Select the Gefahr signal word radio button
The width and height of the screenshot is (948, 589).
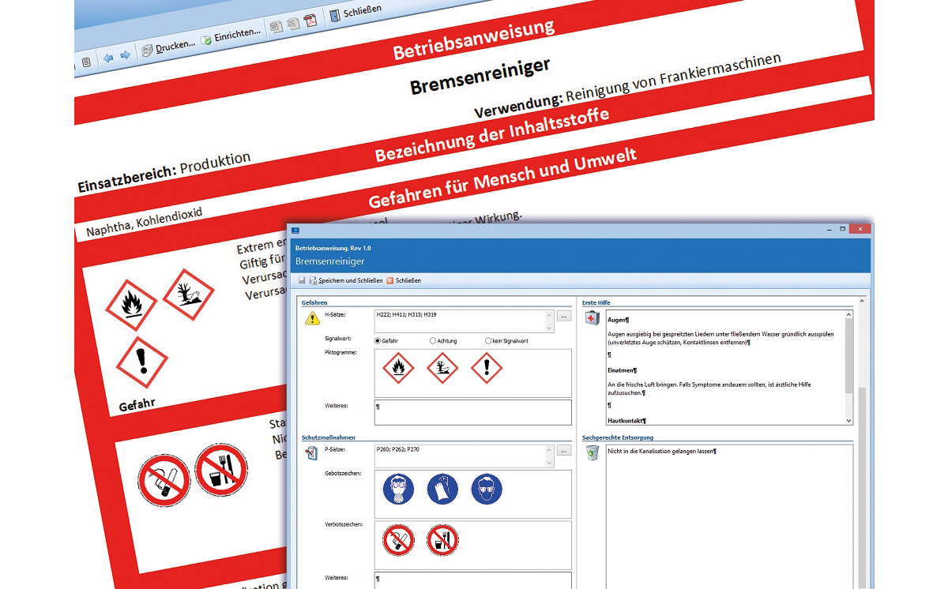(378, 341)
